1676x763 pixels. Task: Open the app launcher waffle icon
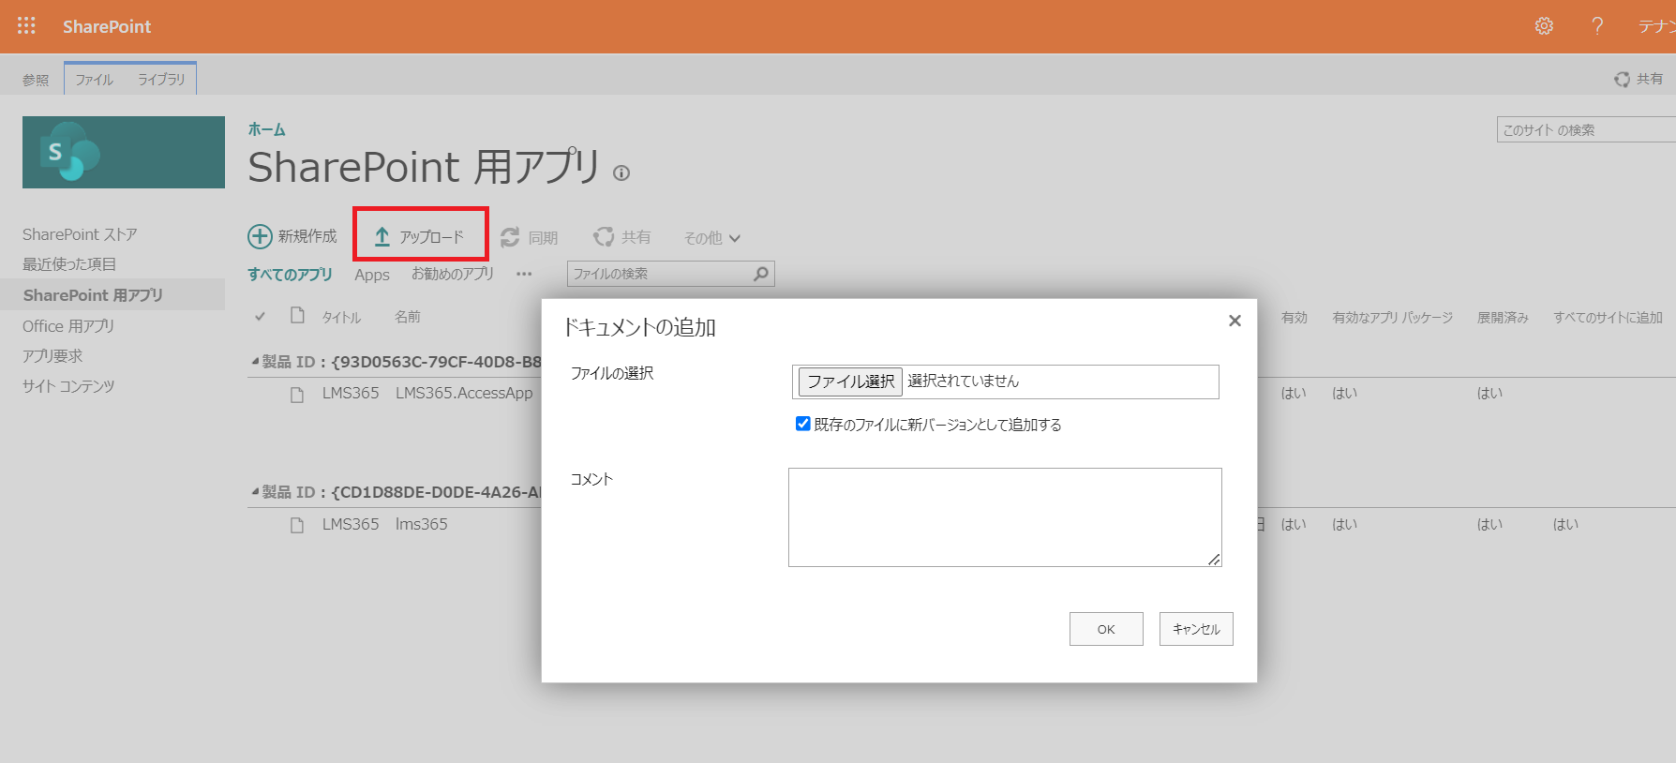tap(26, 26)
